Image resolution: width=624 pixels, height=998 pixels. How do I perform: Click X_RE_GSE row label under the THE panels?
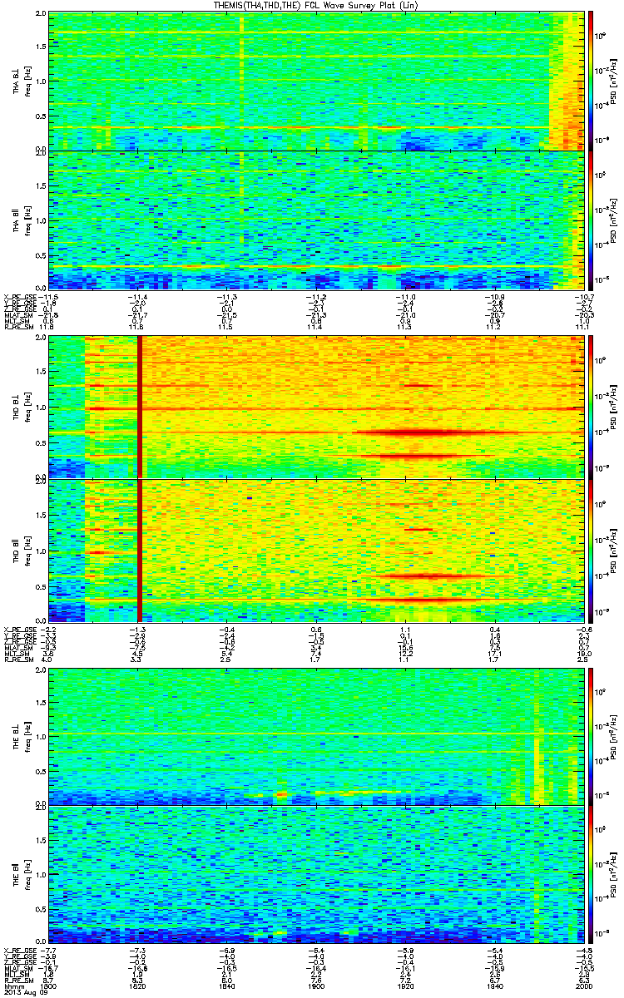click(x=22, y=950)
